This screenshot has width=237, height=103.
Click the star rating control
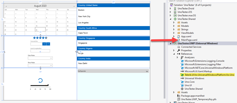point(40,38)
